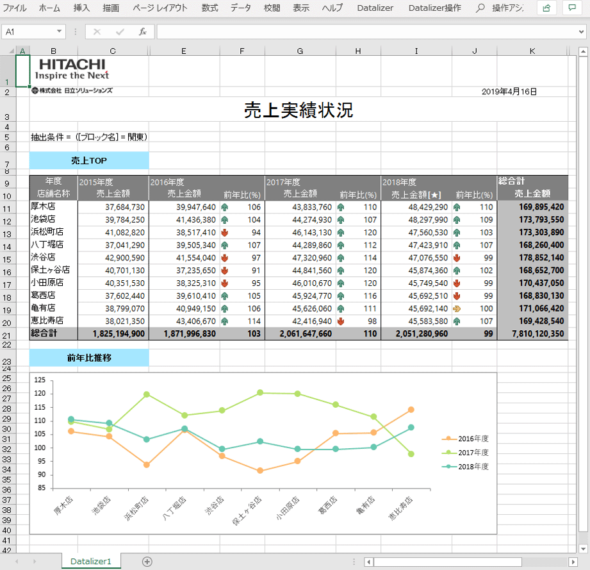
Task: Open the 数式 ribbon tab
Action: 209,8
